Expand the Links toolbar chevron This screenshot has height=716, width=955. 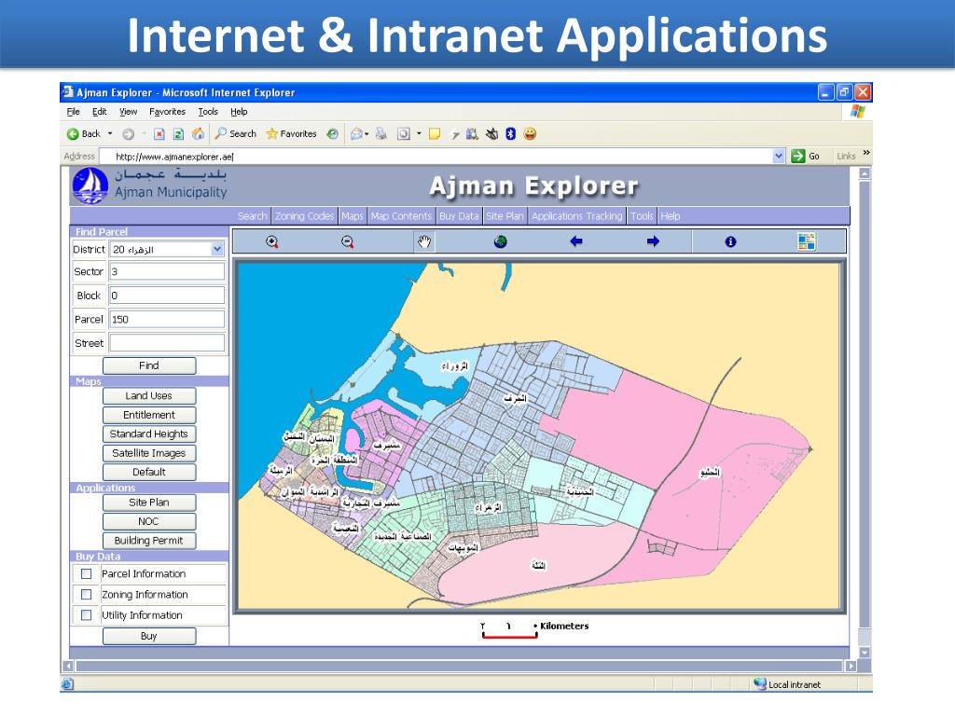click(x=866, y=154)
